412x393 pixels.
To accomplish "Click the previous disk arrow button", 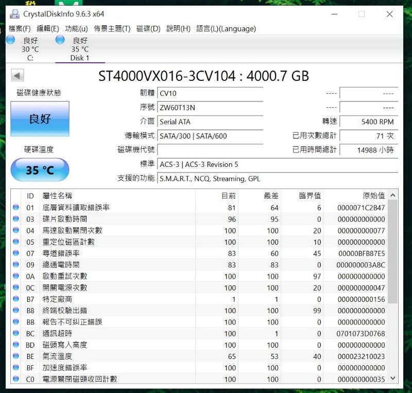I will tap(18, 76).
